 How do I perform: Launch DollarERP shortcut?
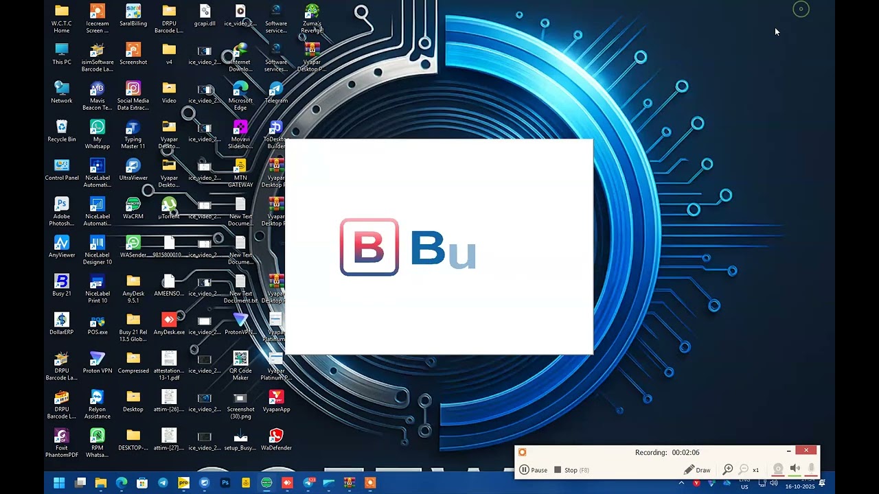62,323
